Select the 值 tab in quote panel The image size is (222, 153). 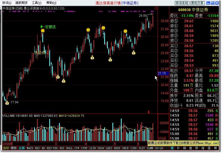tap(209, 148)
